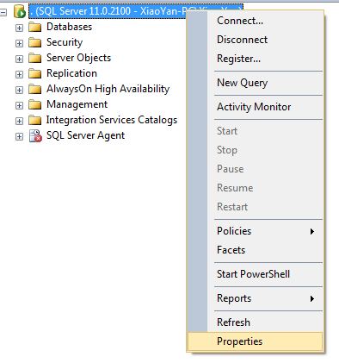This screenshot has height=363, width=339.
Task: Expand the Security node
Action: coord(19,43)
